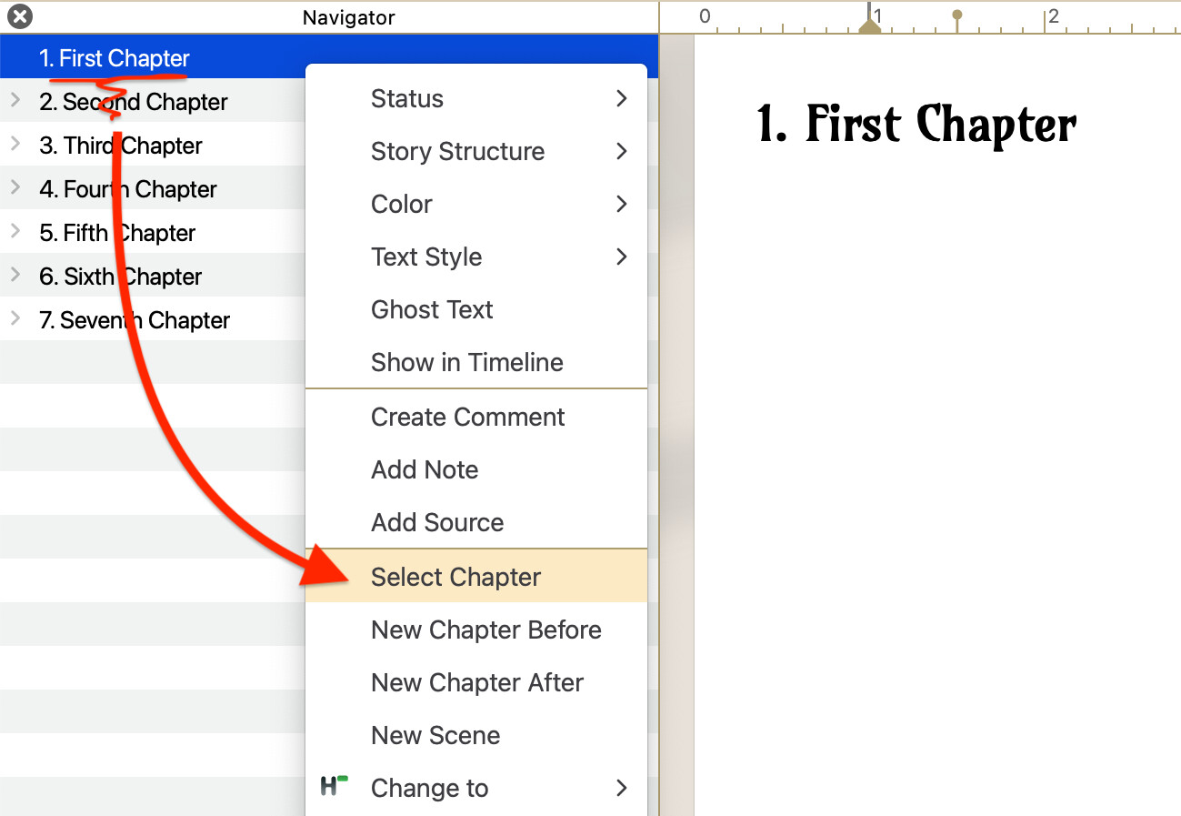Select Show in Timeline menu entry

point(466,363)
